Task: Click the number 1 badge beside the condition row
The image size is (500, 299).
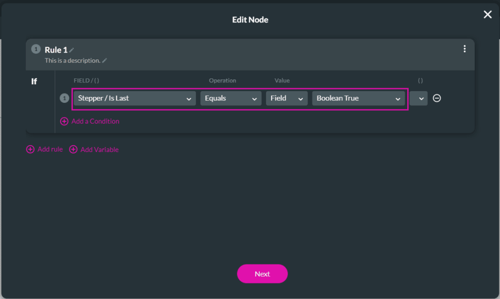Action: point(64,98)
